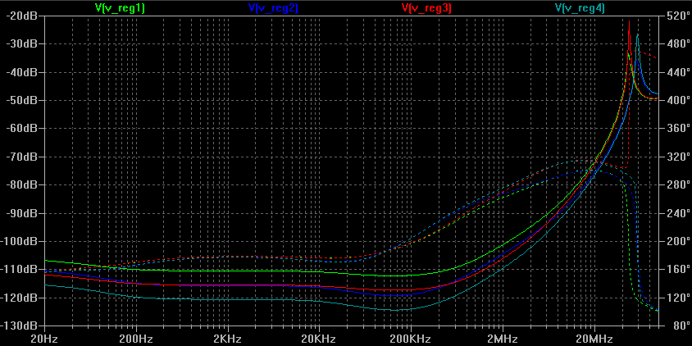This screenshot has height=346, width=692.
Task: Click the 2MHz frequency axis label
Action: [503, 339]
